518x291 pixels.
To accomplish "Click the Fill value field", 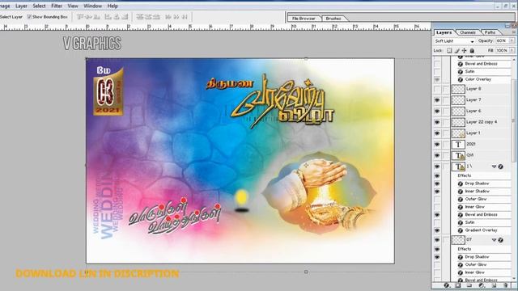I will (502, 50).
